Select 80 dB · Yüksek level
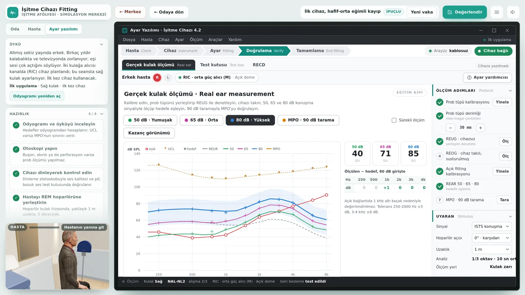 [x=250, y=120]
